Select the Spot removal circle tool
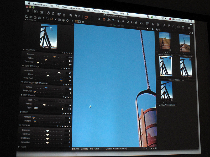Image resolution: width=210 pixels, height=157 pixels. [x=128, y=22]
